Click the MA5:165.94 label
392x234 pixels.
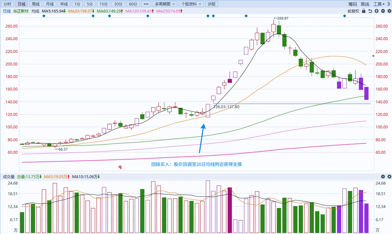pyautogui.click(x=54, y=11)
